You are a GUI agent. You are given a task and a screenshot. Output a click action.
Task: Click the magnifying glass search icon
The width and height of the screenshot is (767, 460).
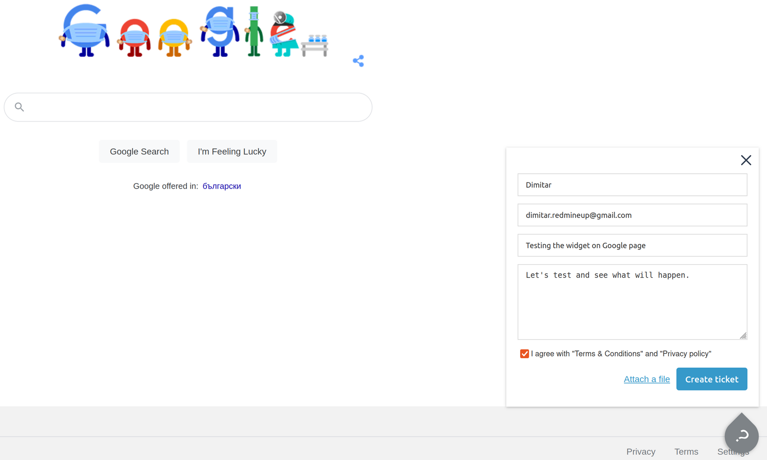pos(19,107)
